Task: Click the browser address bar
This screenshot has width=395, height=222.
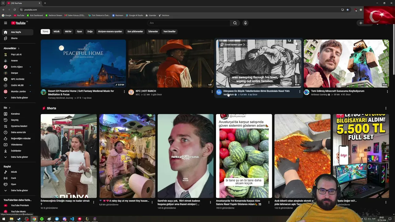Action: (180, 10)
